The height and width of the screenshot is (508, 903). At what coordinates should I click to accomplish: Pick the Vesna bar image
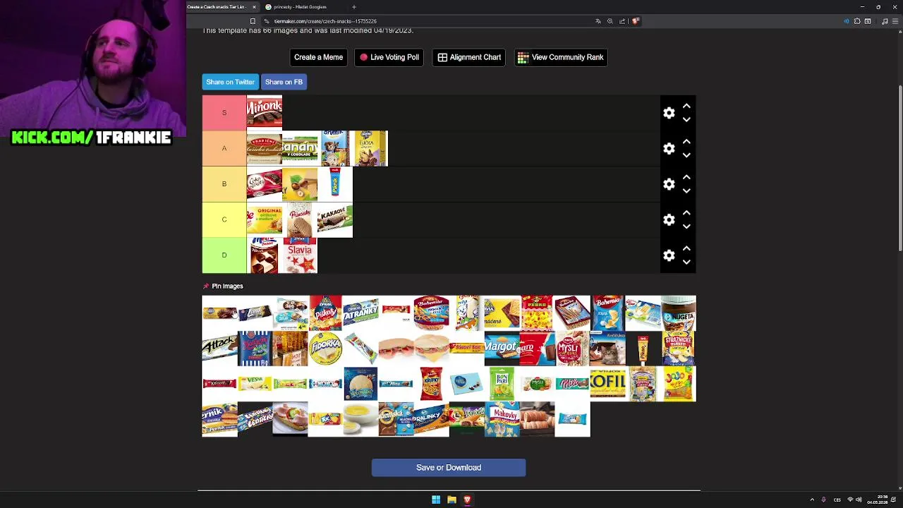(x=255, y=384)
